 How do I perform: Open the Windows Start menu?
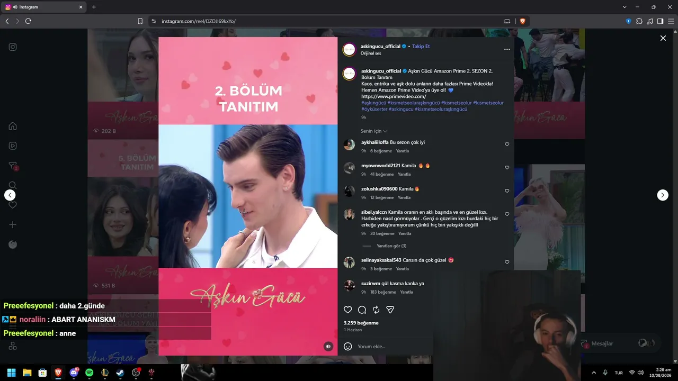pos(11,373)
